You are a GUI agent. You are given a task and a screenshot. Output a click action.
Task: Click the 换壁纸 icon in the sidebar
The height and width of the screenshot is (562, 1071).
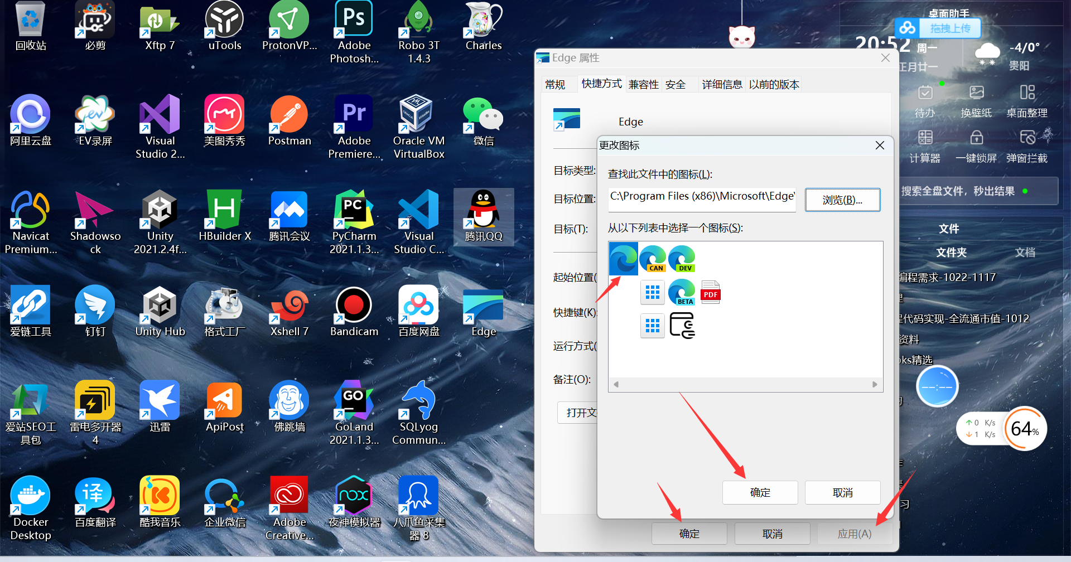pyautogui.click(x=976, y=100)
